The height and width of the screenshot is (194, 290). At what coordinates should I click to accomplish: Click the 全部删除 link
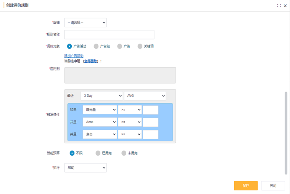pyautogui.click(x=91, y=61)
